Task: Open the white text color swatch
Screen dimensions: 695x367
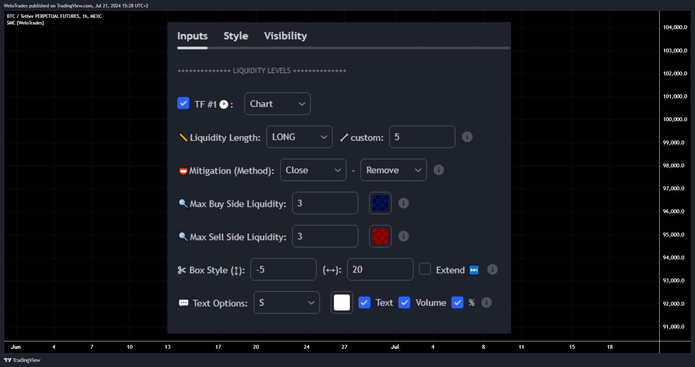Action: click(342, 303)
